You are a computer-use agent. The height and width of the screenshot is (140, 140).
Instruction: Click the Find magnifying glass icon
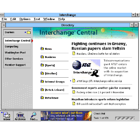pyautogui.click(x=34, y=115)
